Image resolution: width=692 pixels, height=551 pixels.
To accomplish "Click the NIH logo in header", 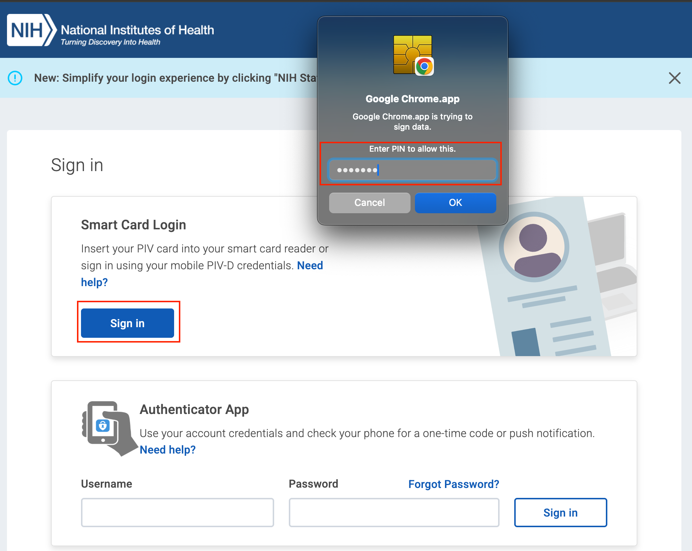I will 31,30.
